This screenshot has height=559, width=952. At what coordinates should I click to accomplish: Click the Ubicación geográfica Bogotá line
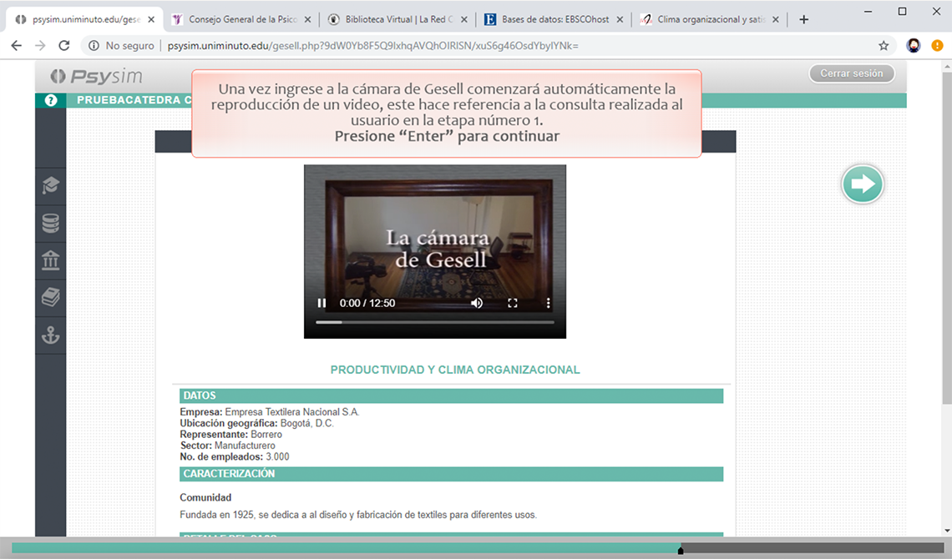coord(257,423)
